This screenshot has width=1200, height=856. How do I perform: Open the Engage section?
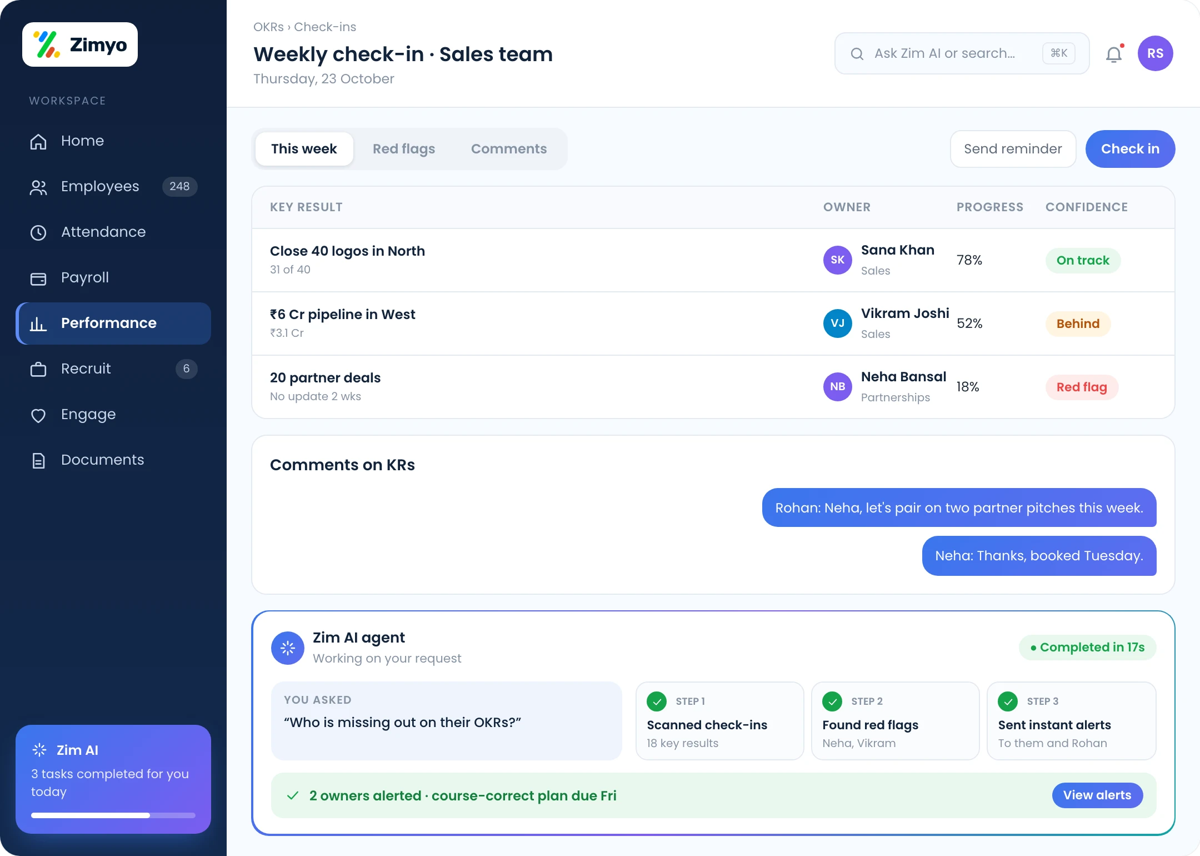[x=113, y=414]
